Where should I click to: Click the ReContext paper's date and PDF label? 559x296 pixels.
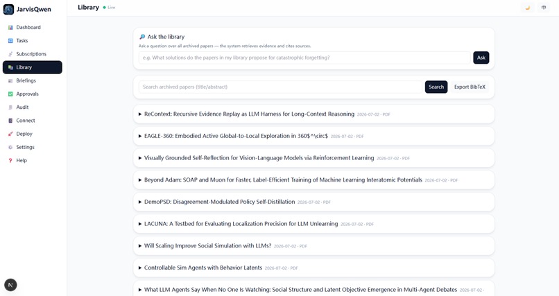click(x=373, y=114)
